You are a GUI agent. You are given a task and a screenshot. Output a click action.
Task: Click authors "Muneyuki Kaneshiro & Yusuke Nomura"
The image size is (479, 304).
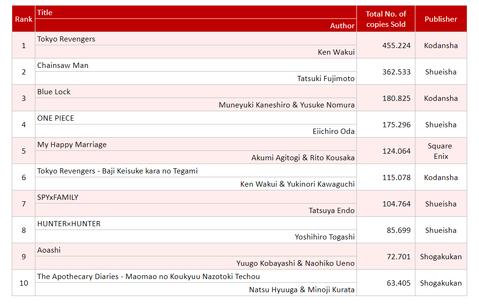coord(287,105)
